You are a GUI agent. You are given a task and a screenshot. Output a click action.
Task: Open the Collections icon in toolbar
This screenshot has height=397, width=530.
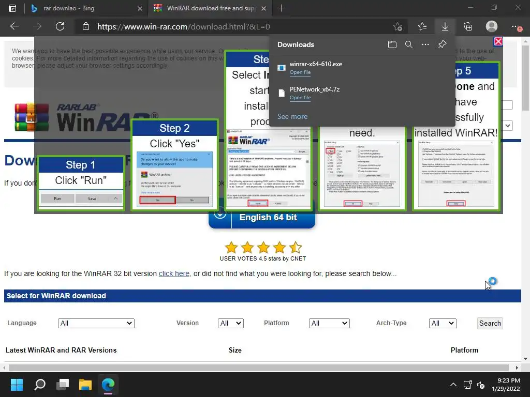pos(468,26)
